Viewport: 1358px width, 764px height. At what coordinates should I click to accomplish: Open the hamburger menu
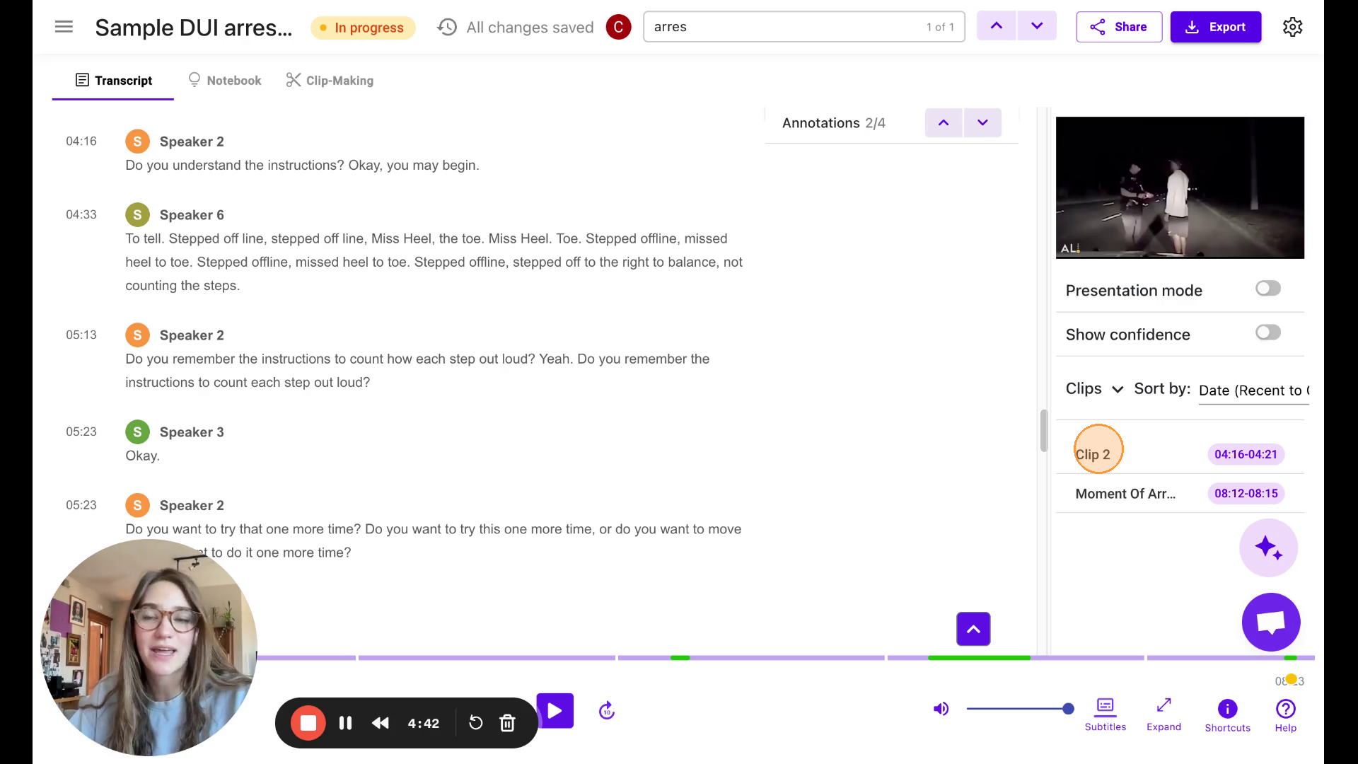pos(64,27)
